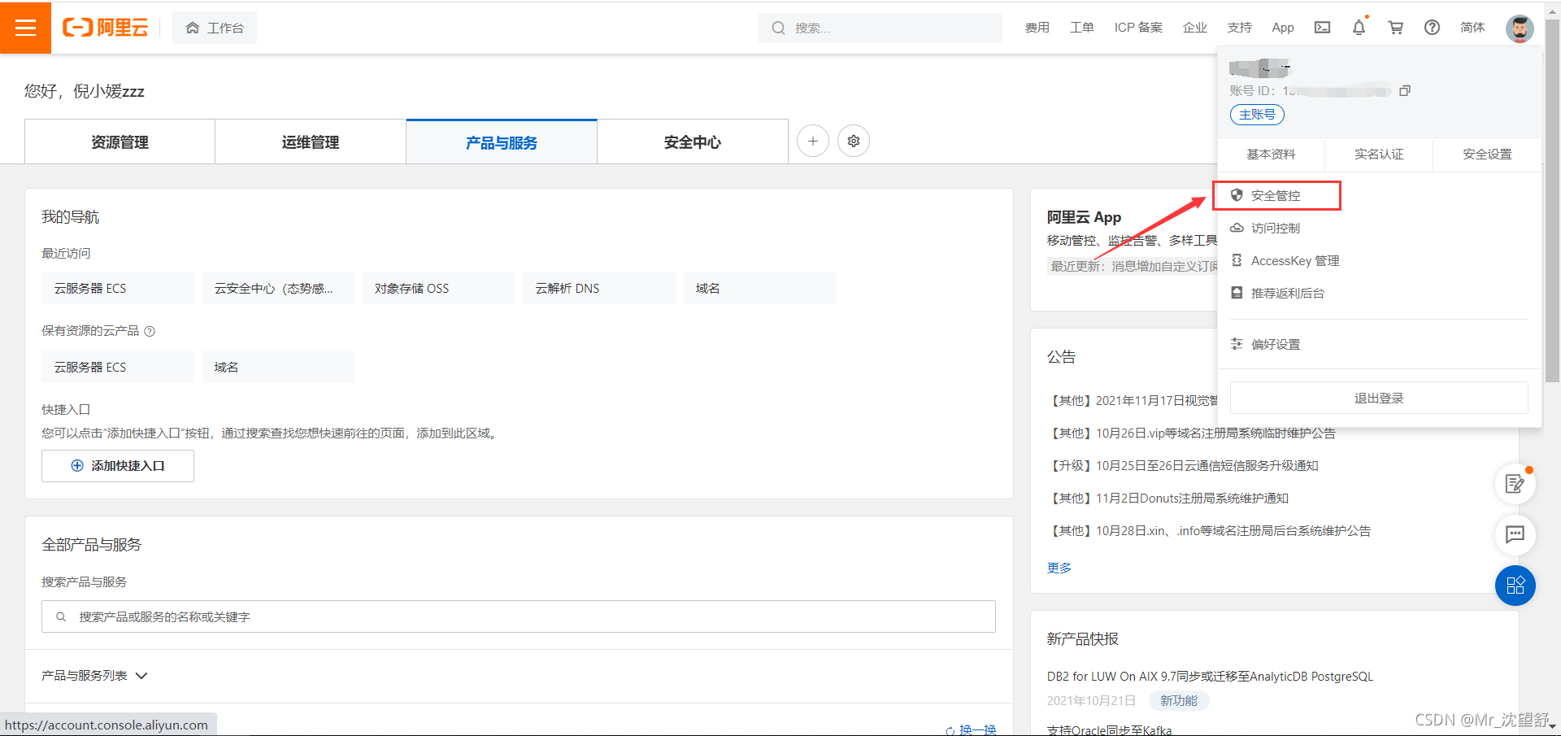
Task: Click 退出登录 to sign out
Action: tap(1379, 398)
